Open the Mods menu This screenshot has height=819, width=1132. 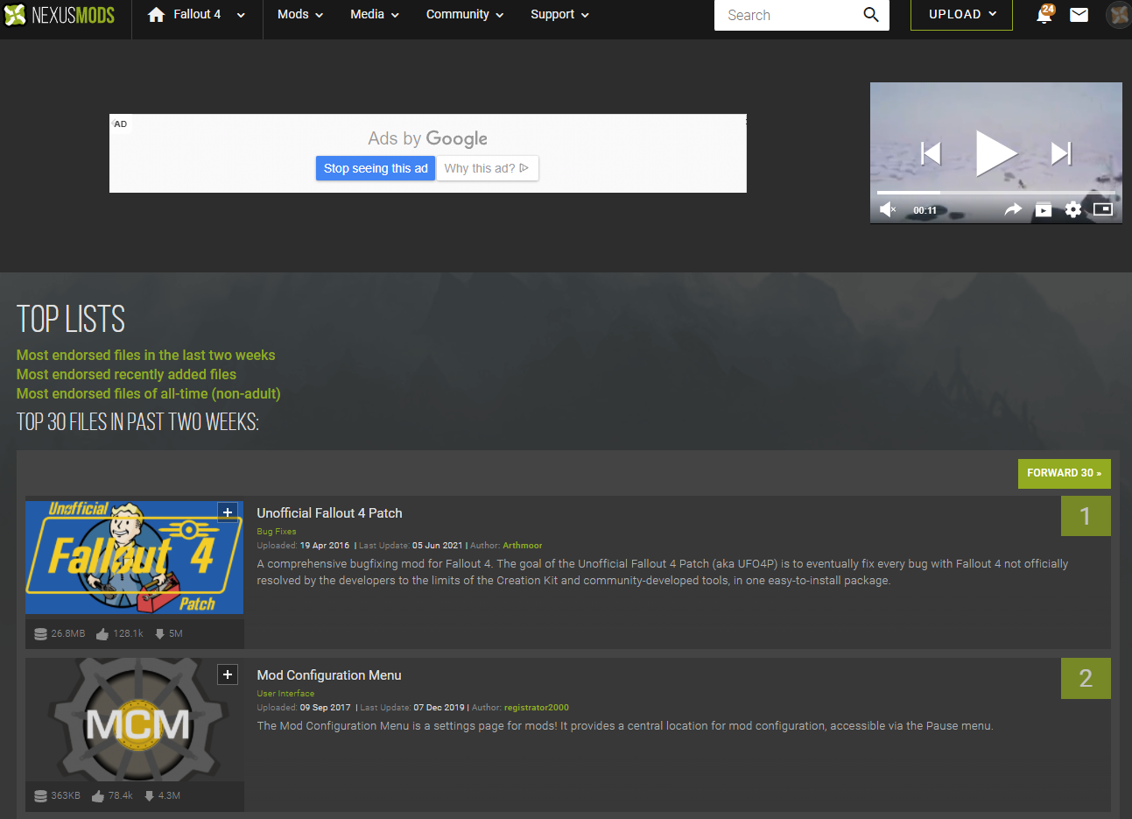click(x=300, y=15)
